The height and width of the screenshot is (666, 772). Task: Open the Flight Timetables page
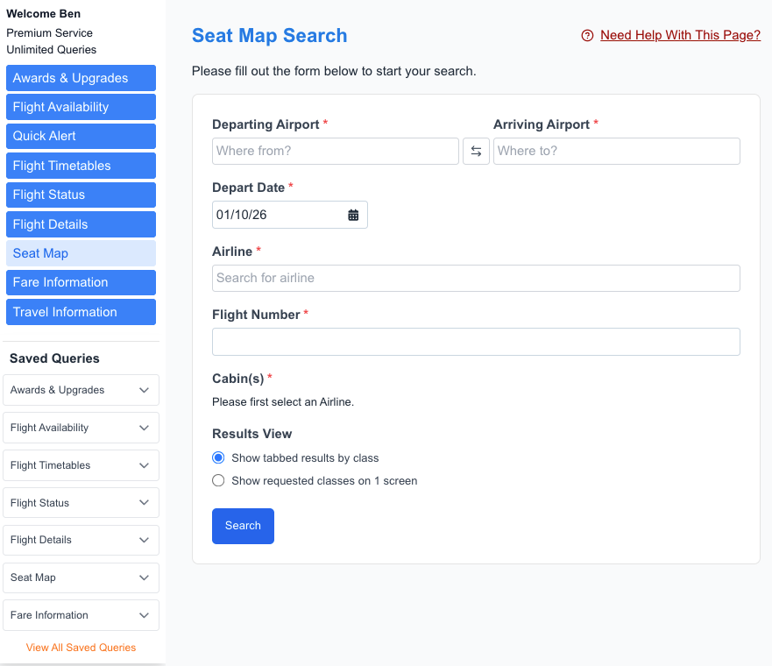(81, 166)
